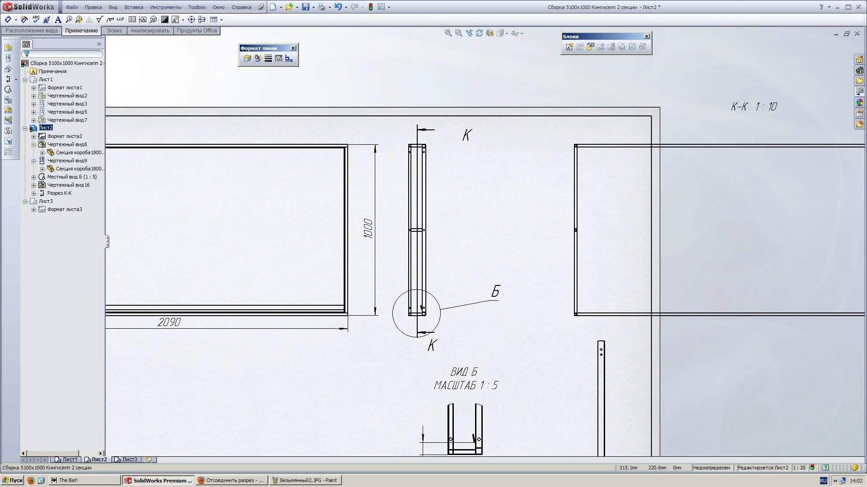Apply Area Hatch/Fill tool
Viewport: 867px width, 487px height.
click(x=165, y=19)
